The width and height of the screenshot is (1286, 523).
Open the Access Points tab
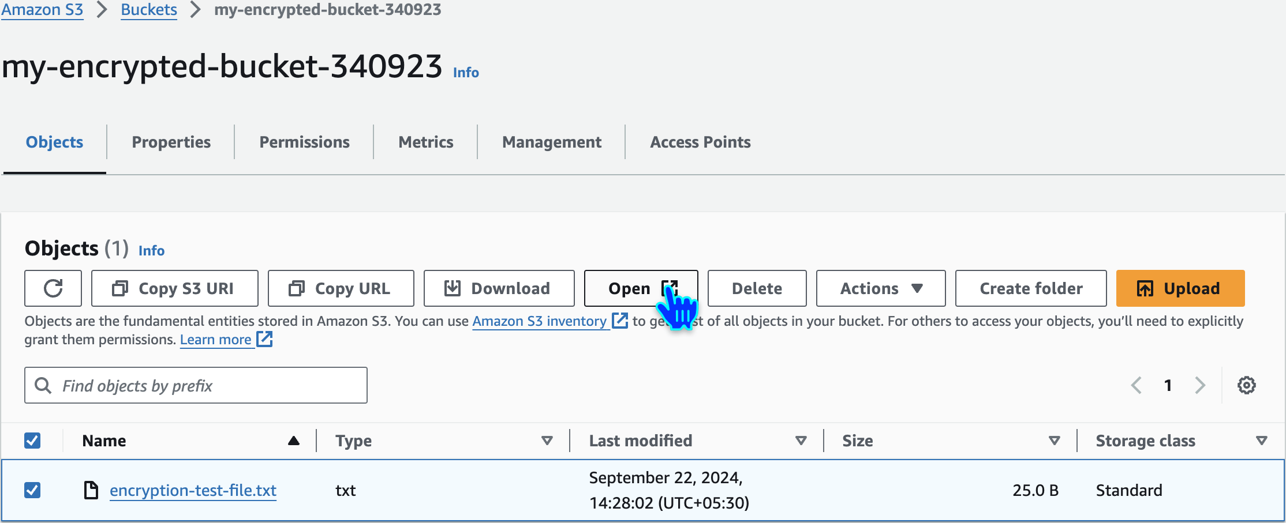pos(700,142)
